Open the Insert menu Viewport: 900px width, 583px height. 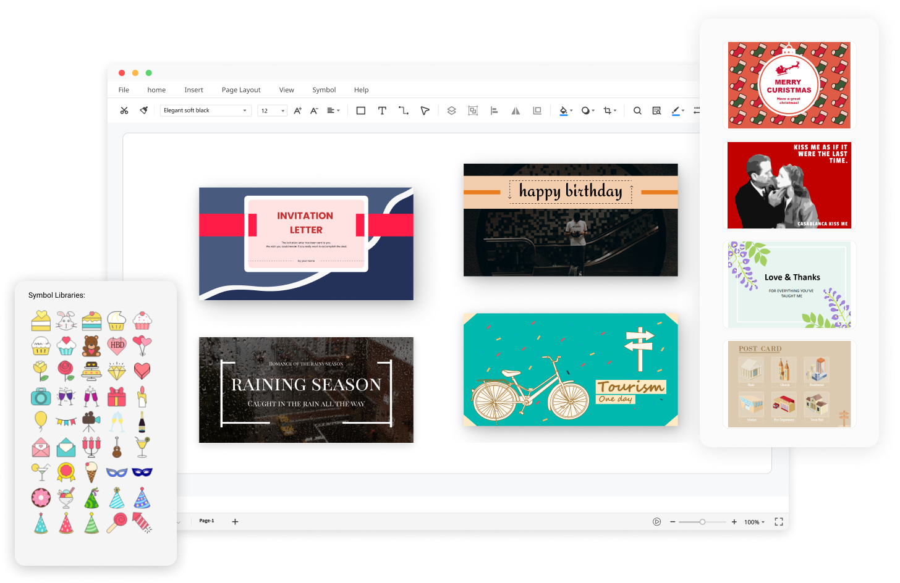point(193,90)
